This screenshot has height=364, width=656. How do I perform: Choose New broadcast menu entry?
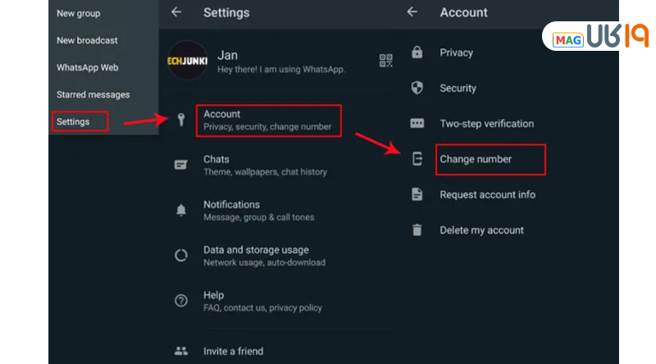coord(87,40)
